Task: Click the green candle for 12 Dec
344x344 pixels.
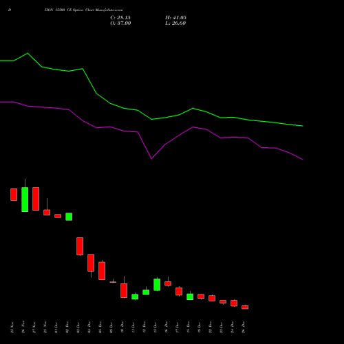Action: [146, 292]
